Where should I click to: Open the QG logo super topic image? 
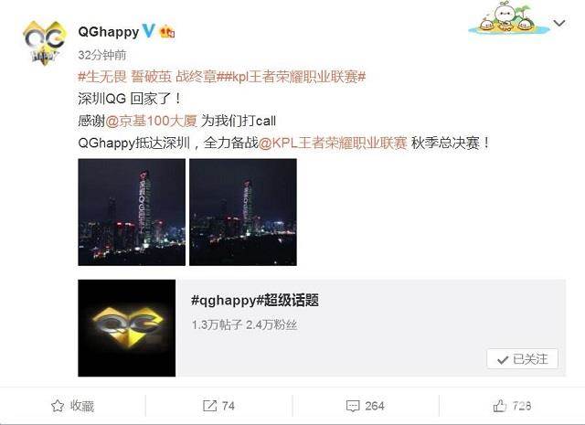click(x=127, y=328)
